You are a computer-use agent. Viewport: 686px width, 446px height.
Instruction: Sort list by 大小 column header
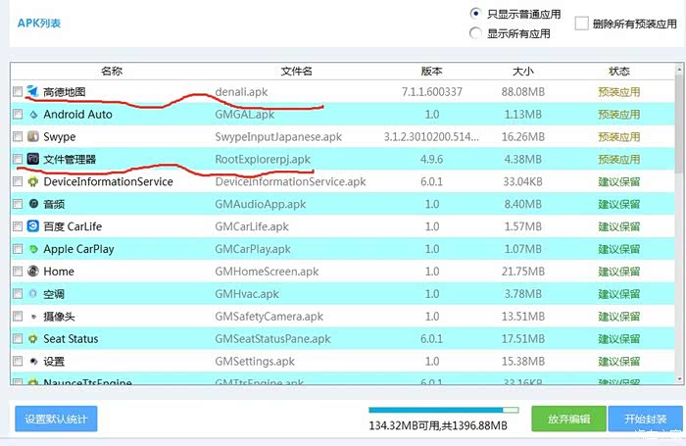coord(522,72)
